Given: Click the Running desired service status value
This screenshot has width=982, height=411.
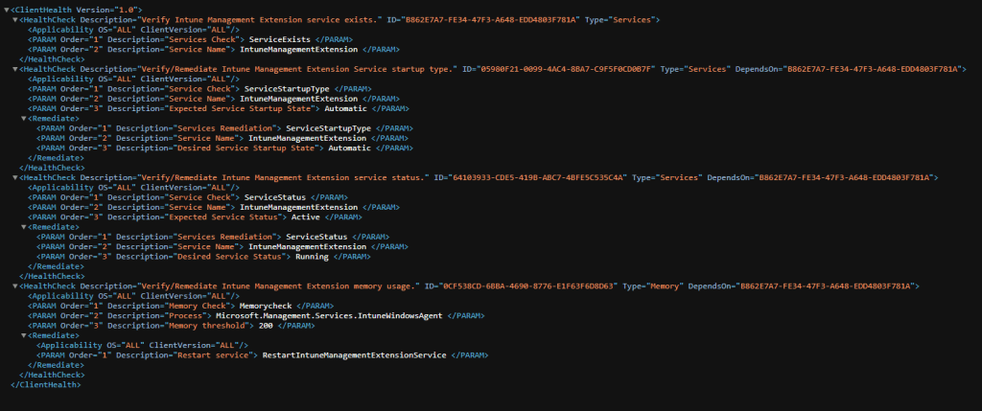Looking at the screenshot, I should [312, 257].
